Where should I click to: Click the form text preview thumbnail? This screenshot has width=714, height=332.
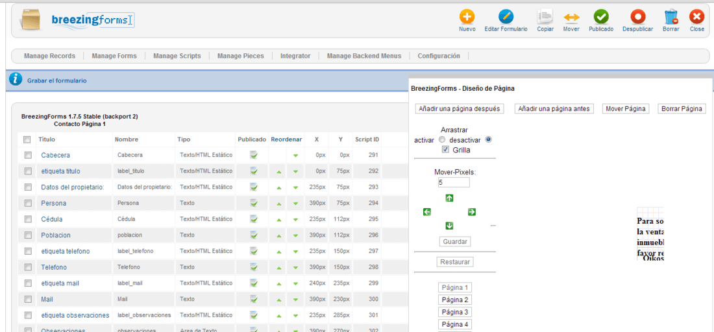tap(650, 234)
